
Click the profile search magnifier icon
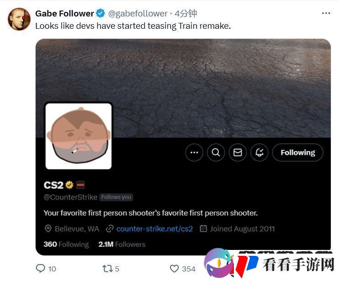216,153
